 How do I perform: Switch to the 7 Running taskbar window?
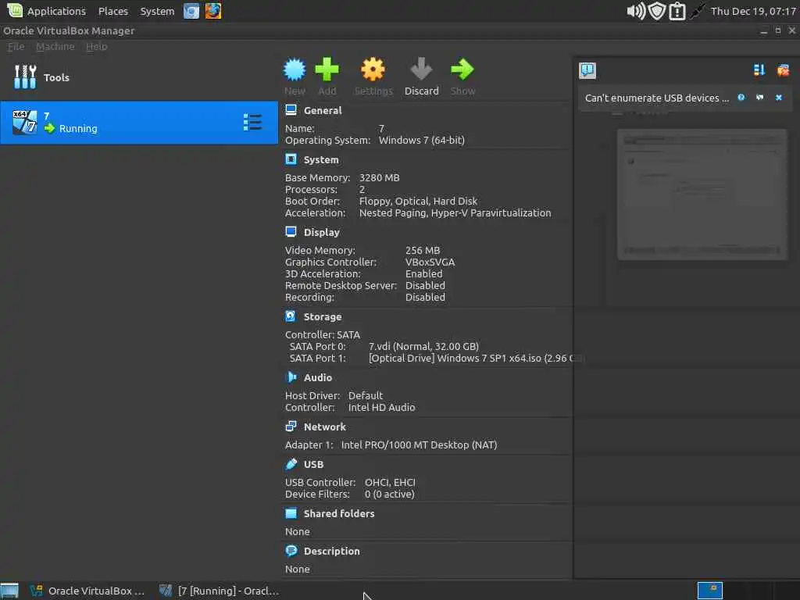(219, 591)
